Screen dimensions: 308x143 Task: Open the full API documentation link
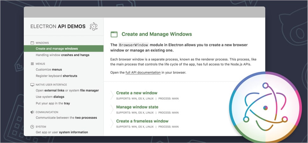tap(143, 72)
